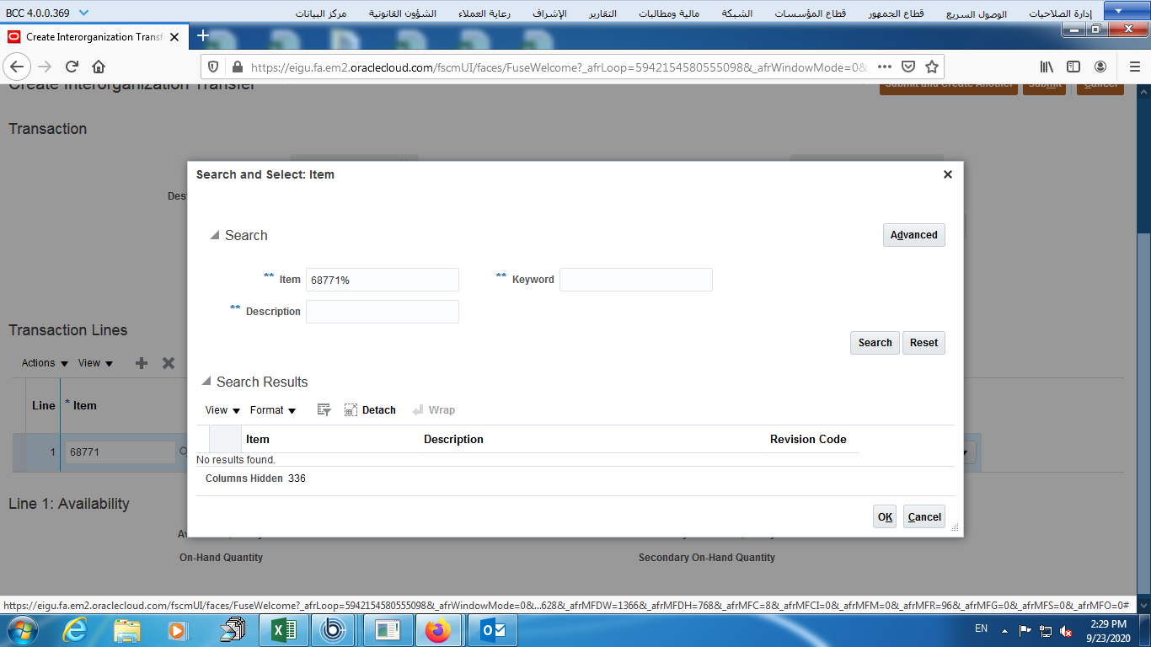Open the رعاية العملاء menu

(484, 13)
